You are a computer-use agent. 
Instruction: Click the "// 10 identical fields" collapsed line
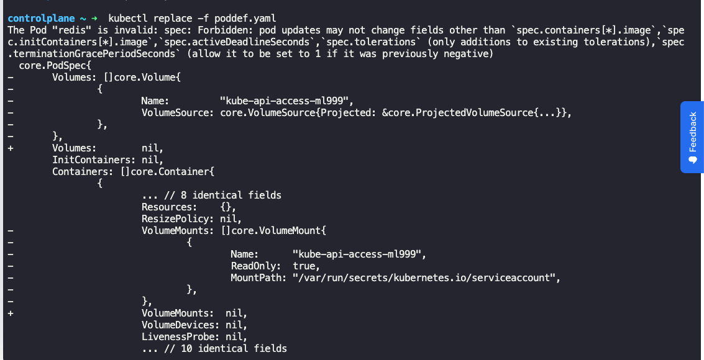214,348
